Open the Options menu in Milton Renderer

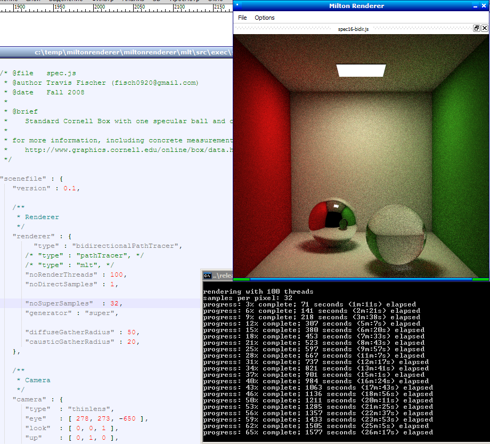tap(264, 18)
